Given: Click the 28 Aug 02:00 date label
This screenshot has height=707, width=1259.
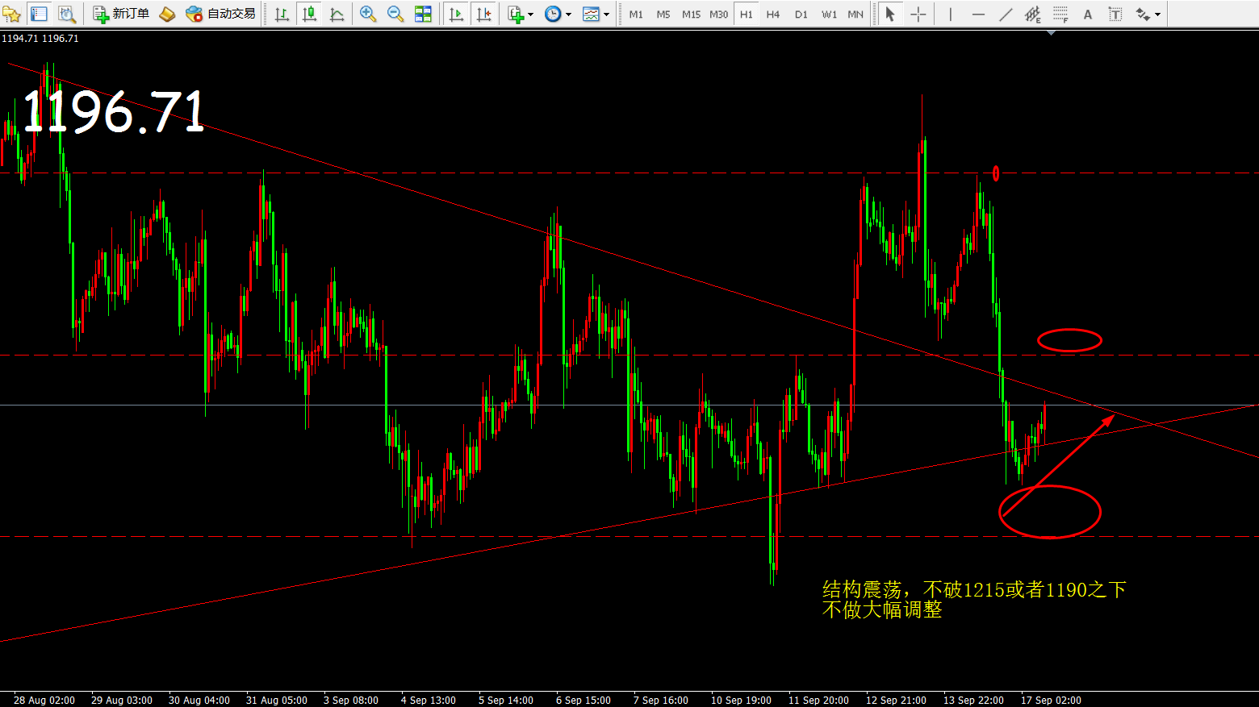Looking at the screenshot, I should pyautogui.click(x=44, y=700).
